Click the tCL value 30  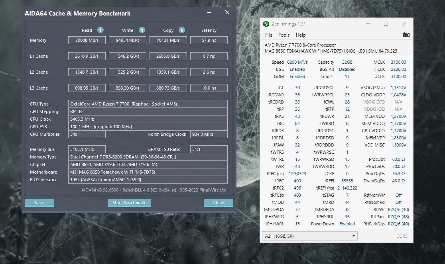click(297, 88)
